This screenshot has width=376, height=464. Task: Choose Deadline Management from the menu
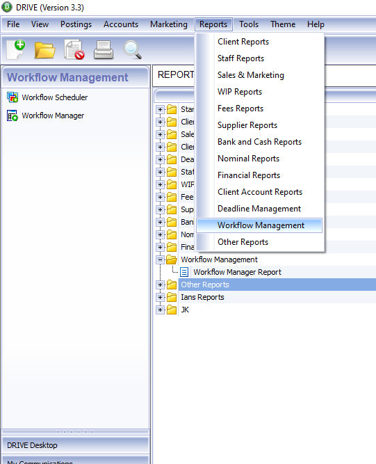pos(260,209)
